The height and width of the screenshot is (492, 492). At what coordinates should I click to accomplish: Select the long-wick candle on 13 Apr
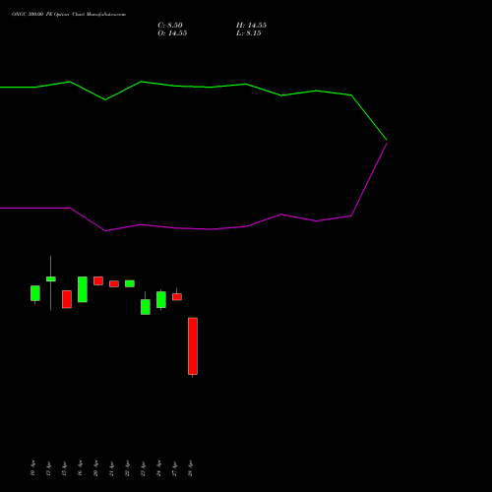(51, 279)
